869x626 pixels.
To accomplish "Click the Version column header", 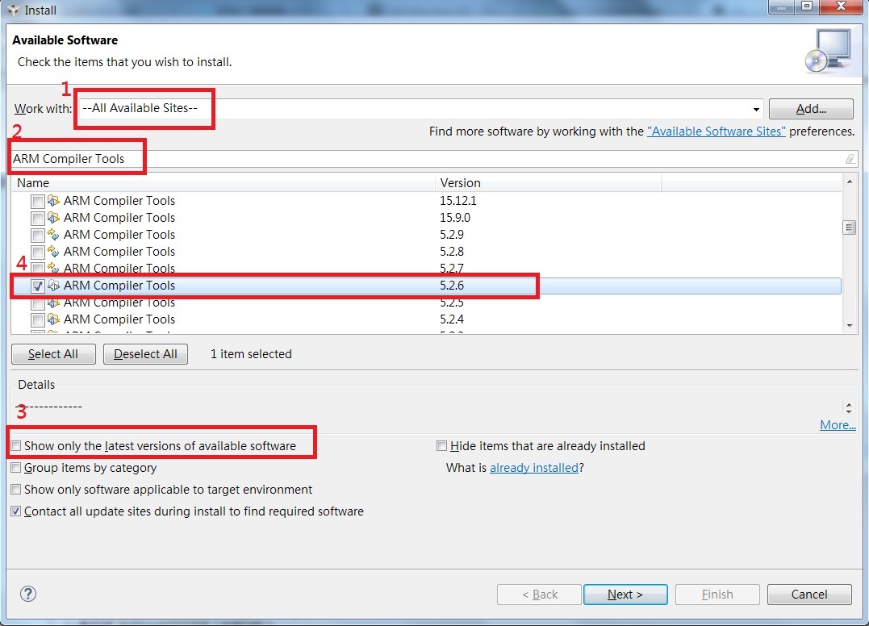I will (548, 183).
